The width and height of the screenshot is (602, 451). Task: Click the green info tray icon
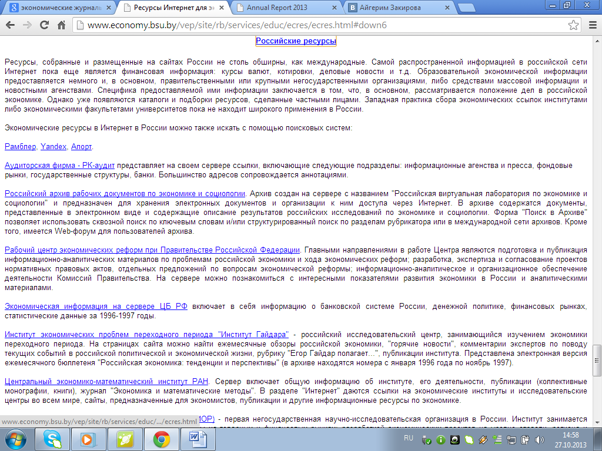[x=441, y=440]
